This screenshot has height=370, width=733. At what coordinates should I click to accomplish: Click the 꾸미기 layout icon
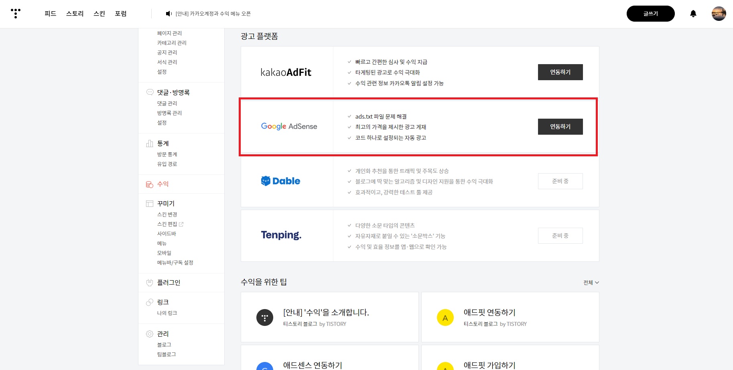click(x=150, y=204)
